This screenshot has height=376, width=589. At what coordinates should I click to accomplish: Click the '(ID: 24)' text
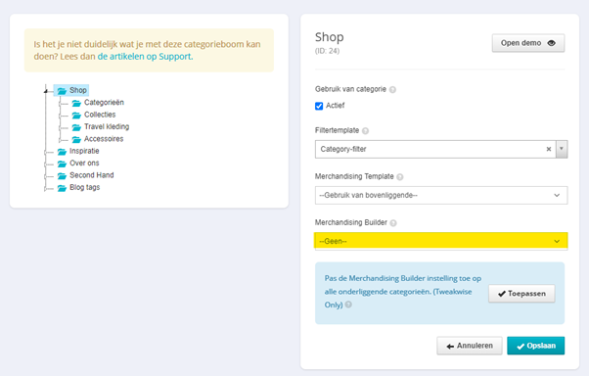click(x=327, y=51)
